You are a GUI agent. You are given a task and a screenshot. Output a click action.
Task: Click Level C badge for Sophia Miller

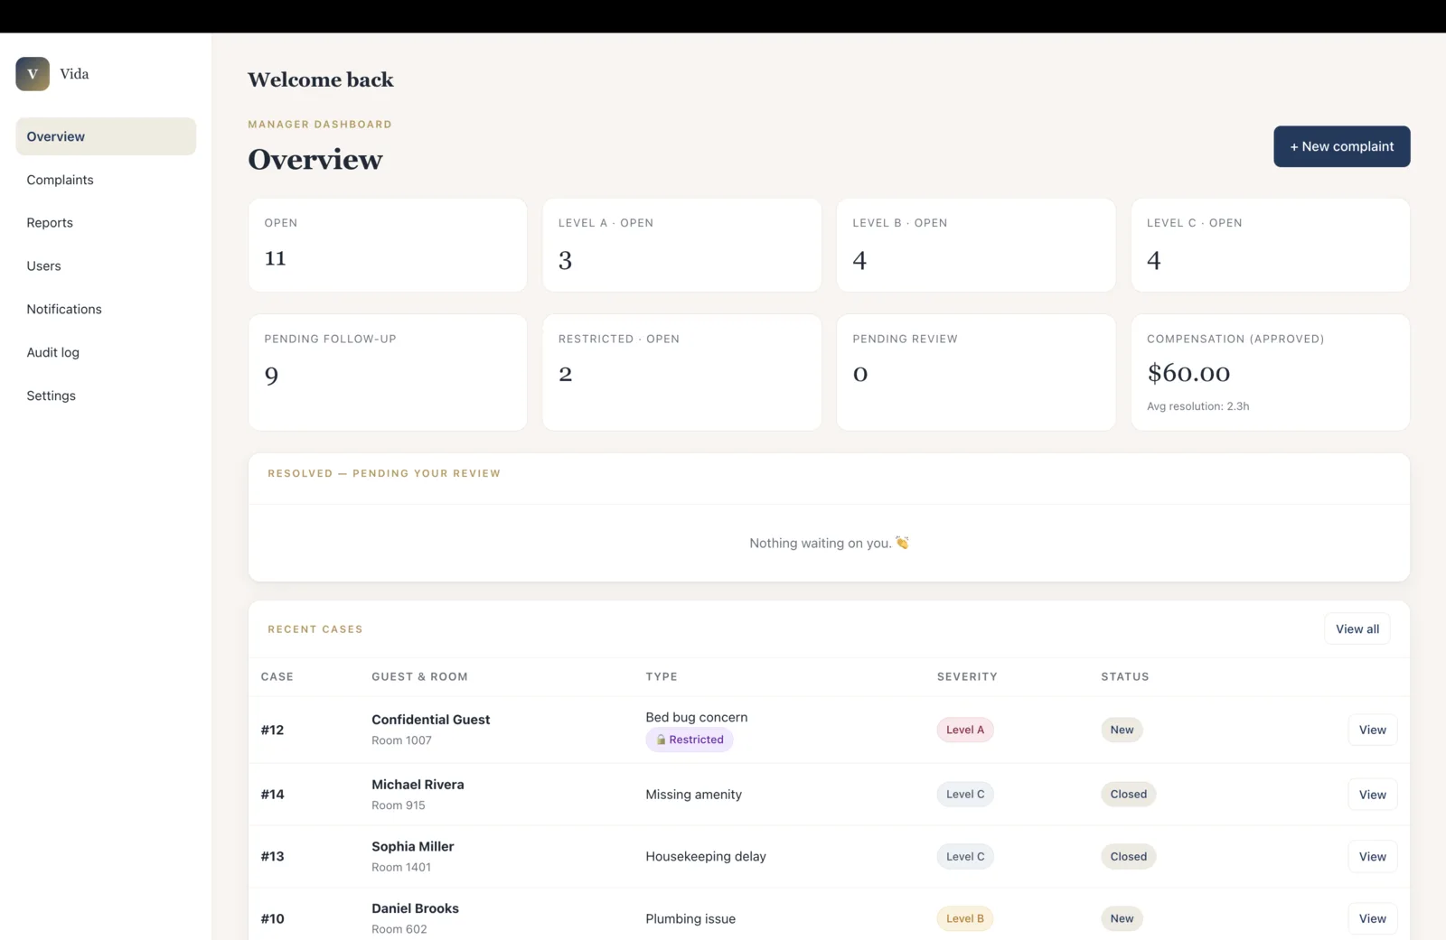point(965,857)
